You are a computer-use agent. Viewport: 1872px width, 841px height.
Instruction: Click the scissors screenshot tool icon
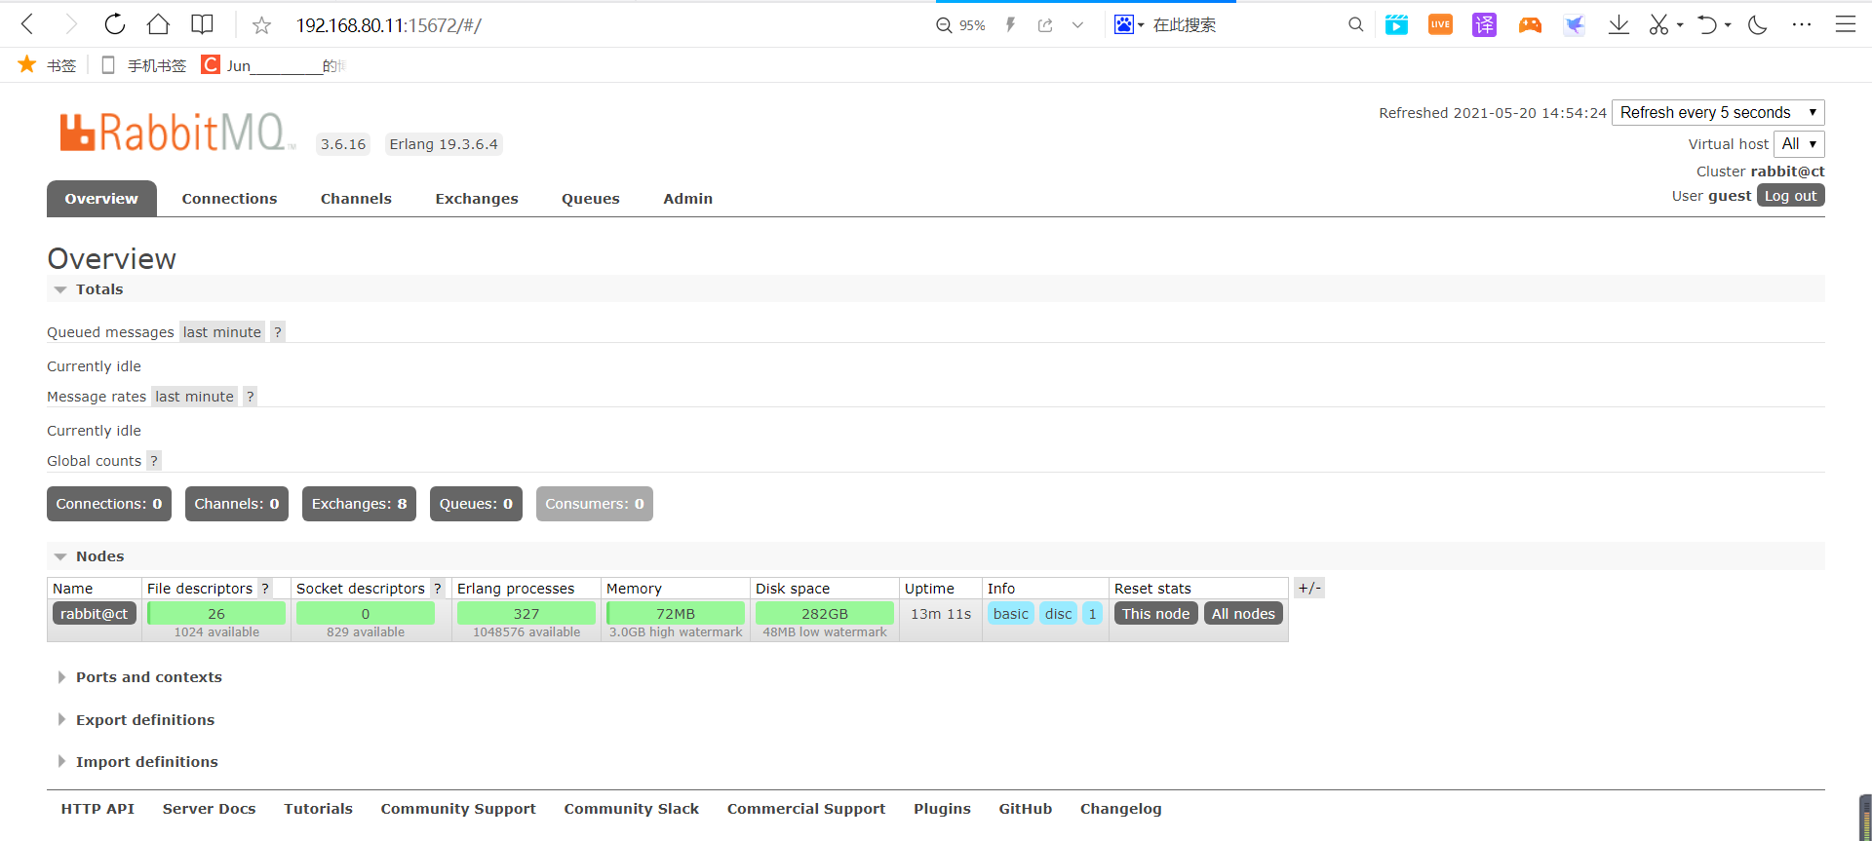[1658, 25]
